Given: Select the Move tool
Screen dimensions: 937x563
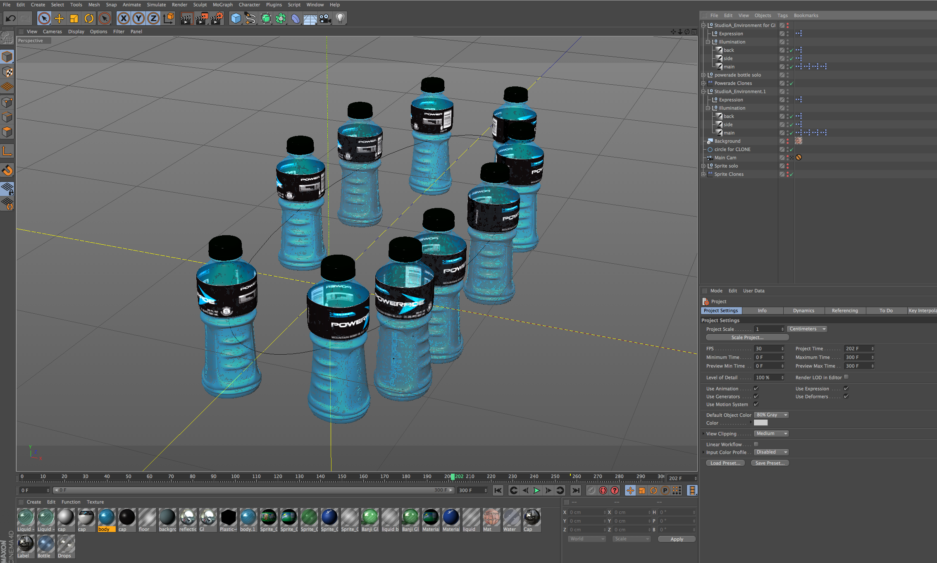Looking at the screenshot, I should click(59, 18).
